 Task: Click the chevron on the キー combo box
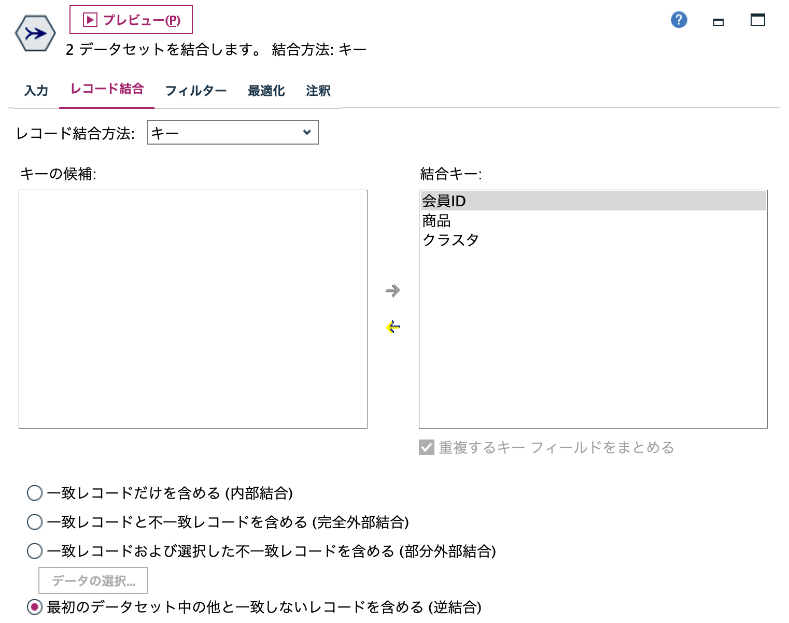306,133
